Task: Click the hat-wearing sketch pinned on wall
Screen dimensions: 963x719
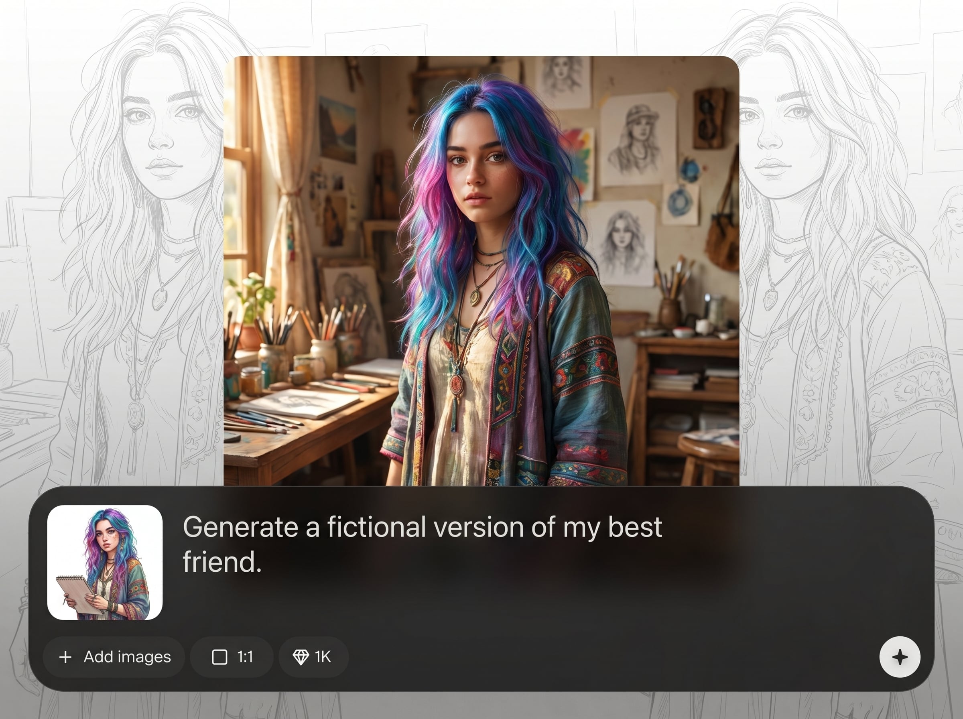Action: pyautogui.click(x=639, y=139)
